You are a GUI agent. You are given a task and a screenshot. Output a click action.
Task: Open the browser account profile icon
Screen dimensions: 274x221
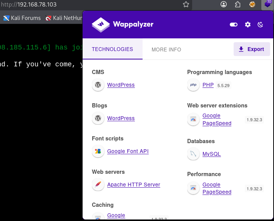coord(224,5)
